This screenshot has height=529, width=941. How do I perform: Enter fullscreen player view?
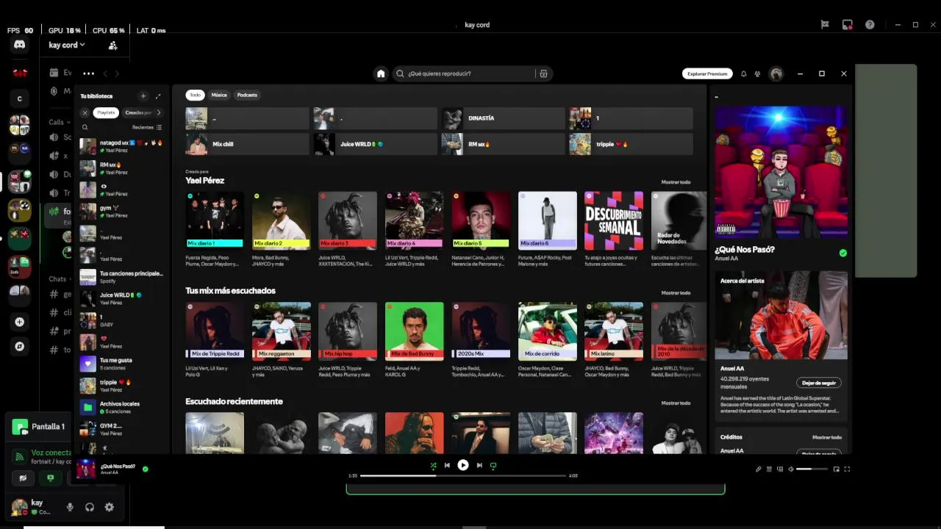coord(847,469)
